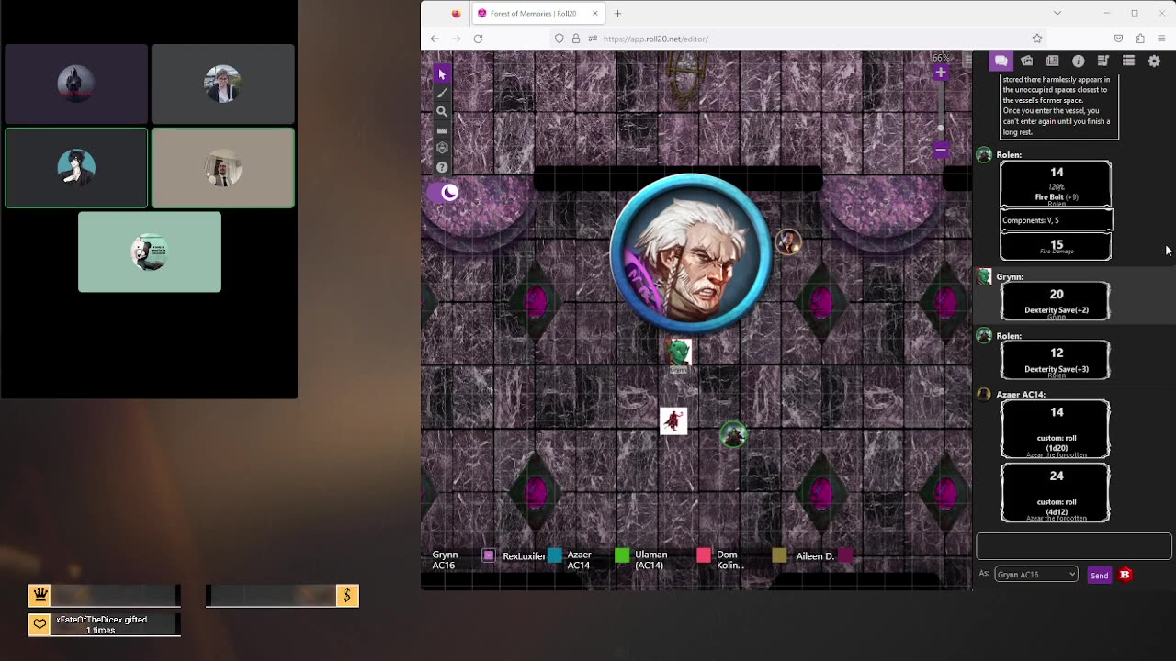Reload the page in the browser
Viewport: 1176px width, 661px height.
click(478, 39)
